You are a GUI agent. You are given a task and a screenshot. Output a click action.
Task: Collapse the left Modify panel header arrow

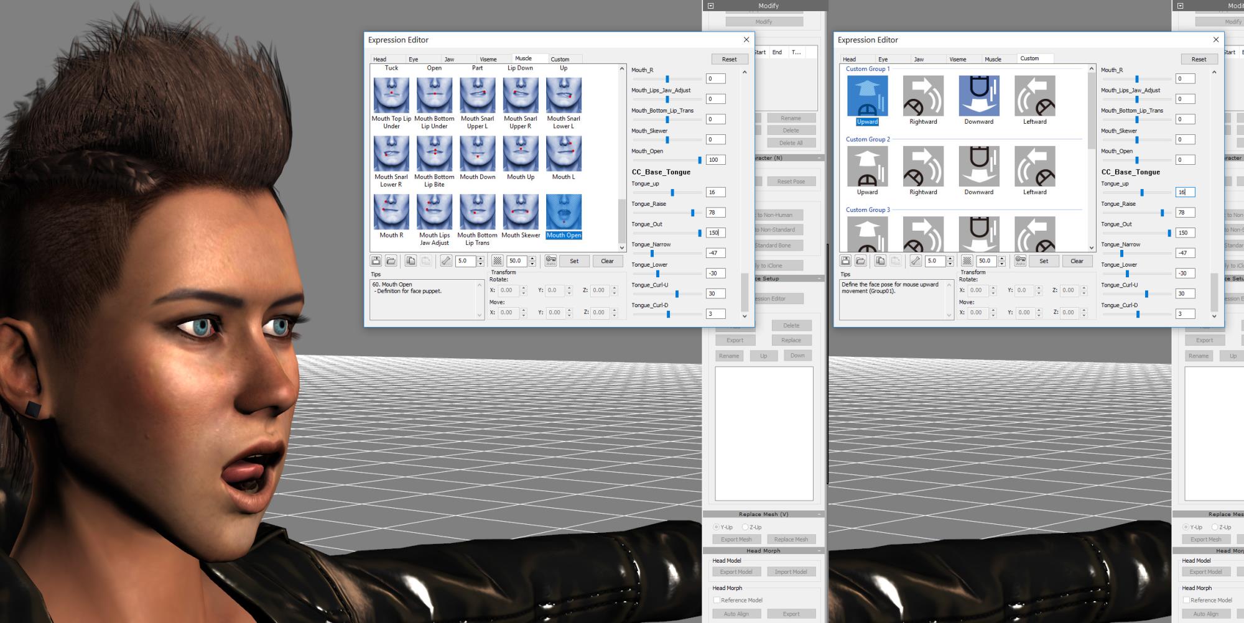[x=710, y=6]
